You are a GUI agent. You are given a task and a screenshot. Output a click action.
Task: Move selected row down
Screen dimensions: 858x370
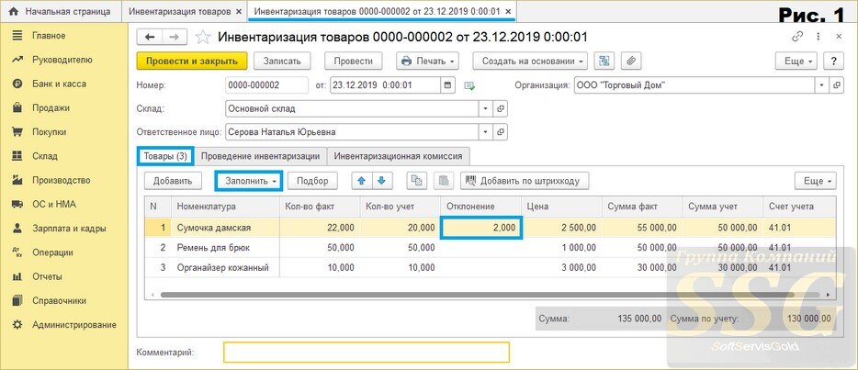pos(382,181)
